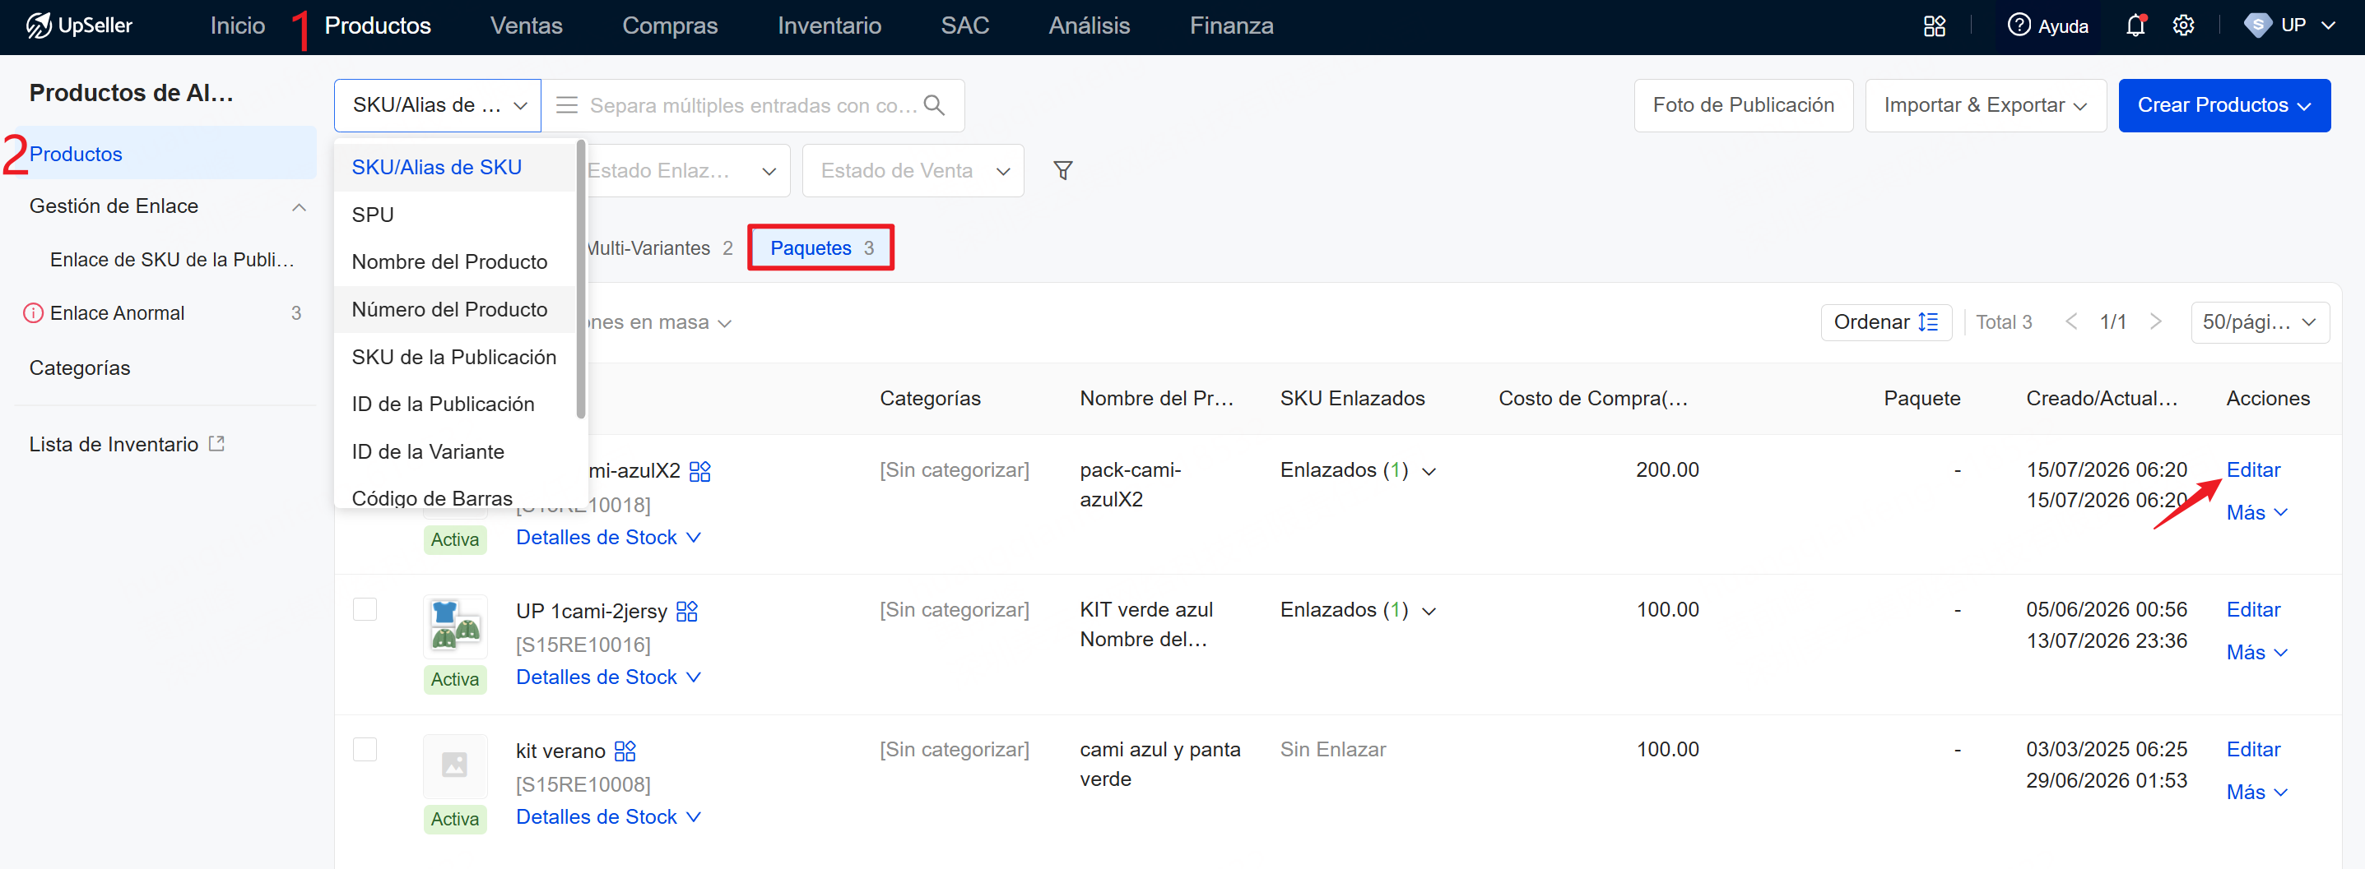Open the settings gear icon

pyautogui.click(x=2183, y=25)
